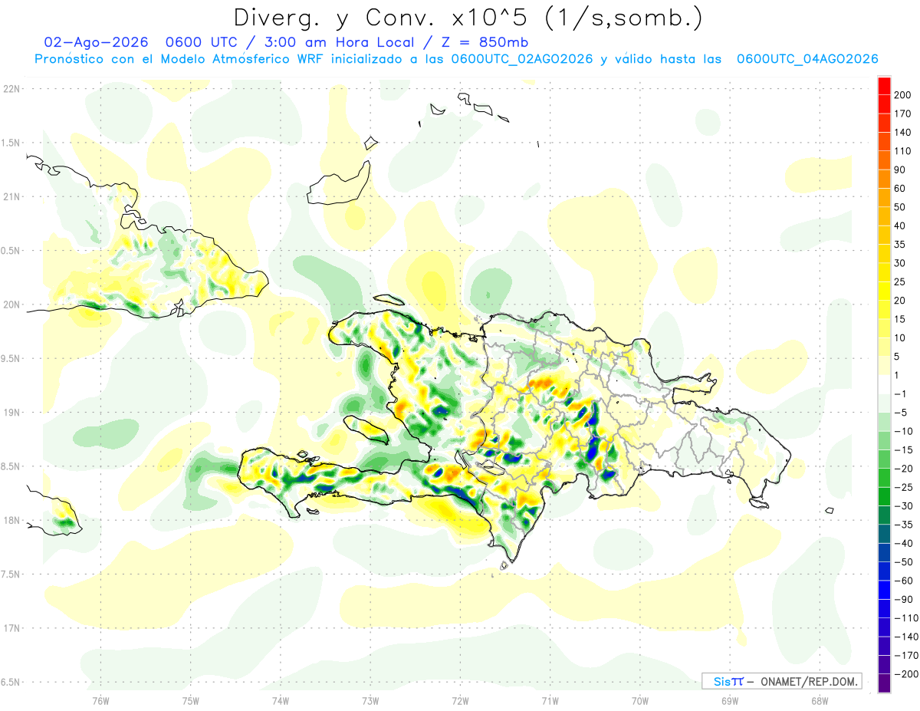Click the '68W' longitude label

pyautogui.click(x=819, y=701)
